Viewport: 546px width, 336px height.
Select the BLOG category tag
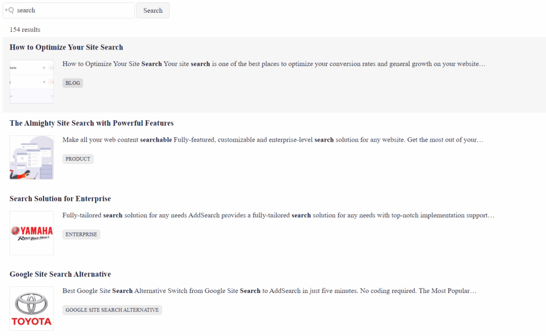(73, 83)
